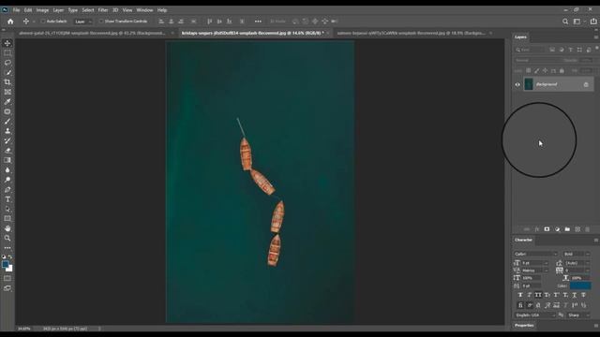
Task: Click the layer search Kind field
Action: (531, 50)
